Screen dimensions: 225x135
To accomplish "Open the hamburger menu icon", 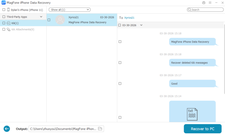I will 210,3.
